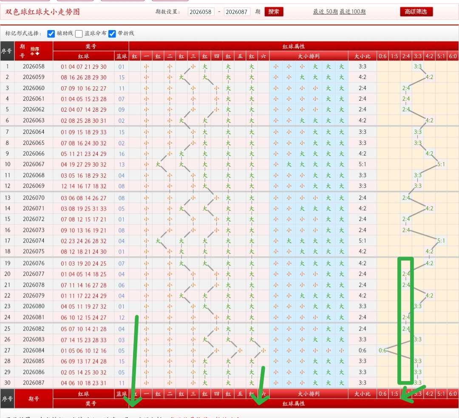Image resolution: width=459 pixels, height=418 pixels.
Task: Click the 双色球红球大小走势图 page title
Action: [x=42, y=12]
